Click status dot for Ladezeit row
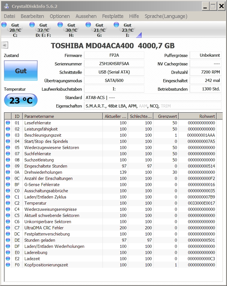 8,259
